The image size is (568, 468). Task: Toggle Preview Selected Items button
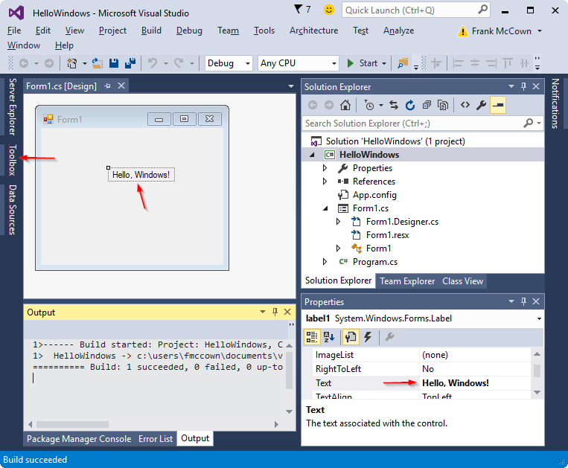click(x=498, y=106)
